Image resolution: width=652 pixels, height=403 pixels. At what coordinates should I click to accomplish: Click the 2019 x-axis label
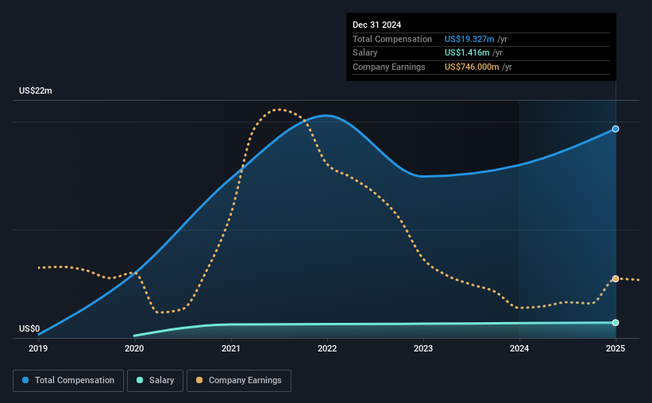tap(38, 348)
